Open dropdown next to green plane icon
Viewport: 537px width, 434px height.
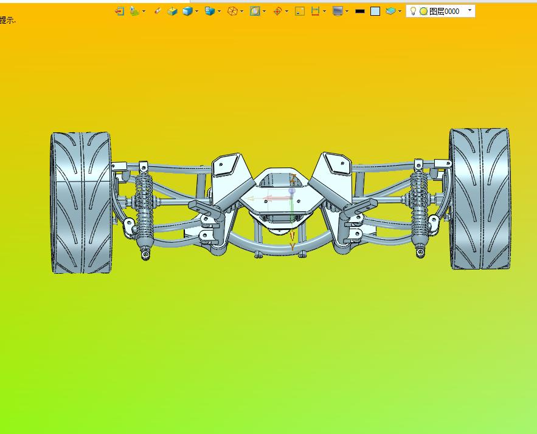pyautogui.click(x=144, y=12)
